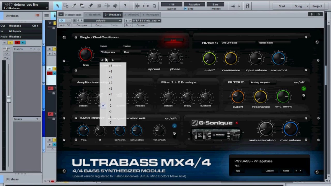Screen dimensions: 331x186
Task: Click the sidechain icon beside power
Action: (x=68, y=20)
